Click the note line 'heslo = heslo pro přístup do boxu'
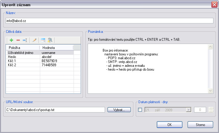219x133 pixels. pyautogui.click(x=131, y=69)
